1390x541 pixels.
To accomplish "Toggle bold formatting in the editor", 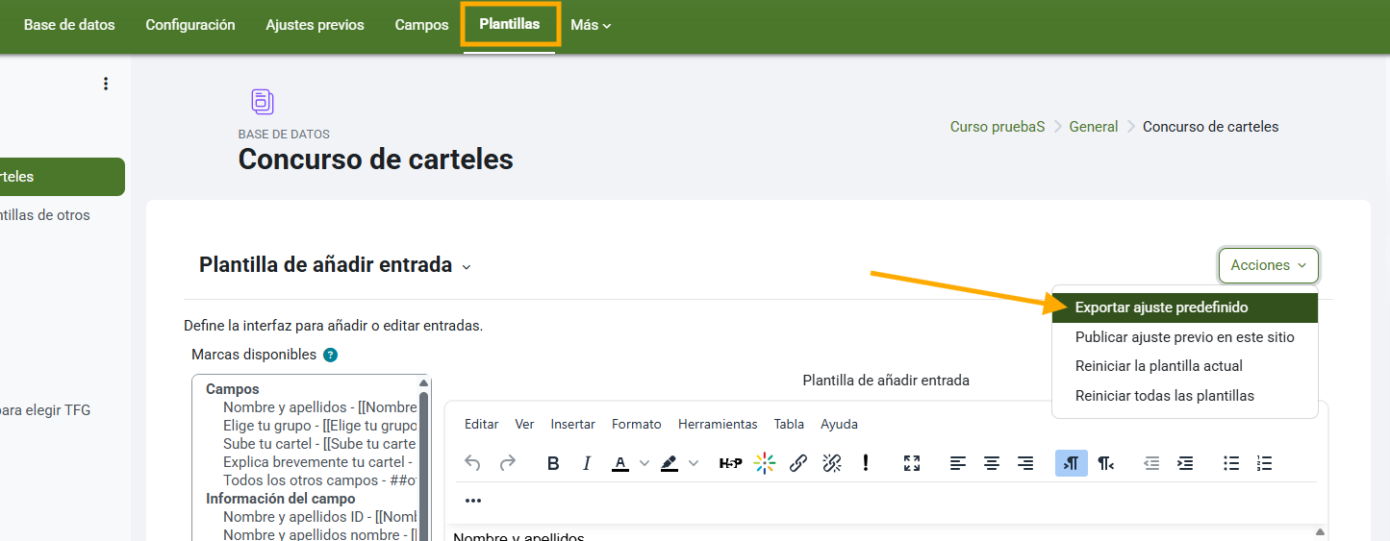I will click(x=553, y=463).
